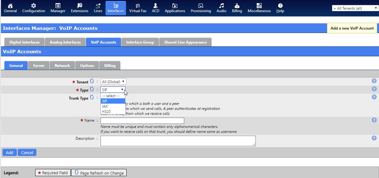This screenshot has width=379, height=178.
Task: Open the Provisioning section icon
Action: coord(201,6)
